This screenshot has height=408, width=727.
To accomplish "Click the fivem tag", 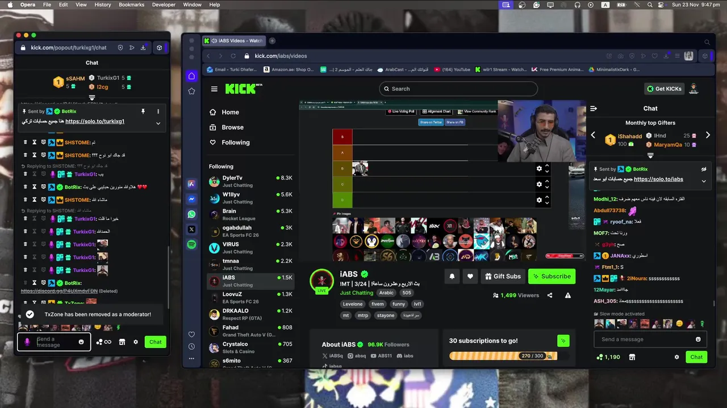I will tap(377, 304).
